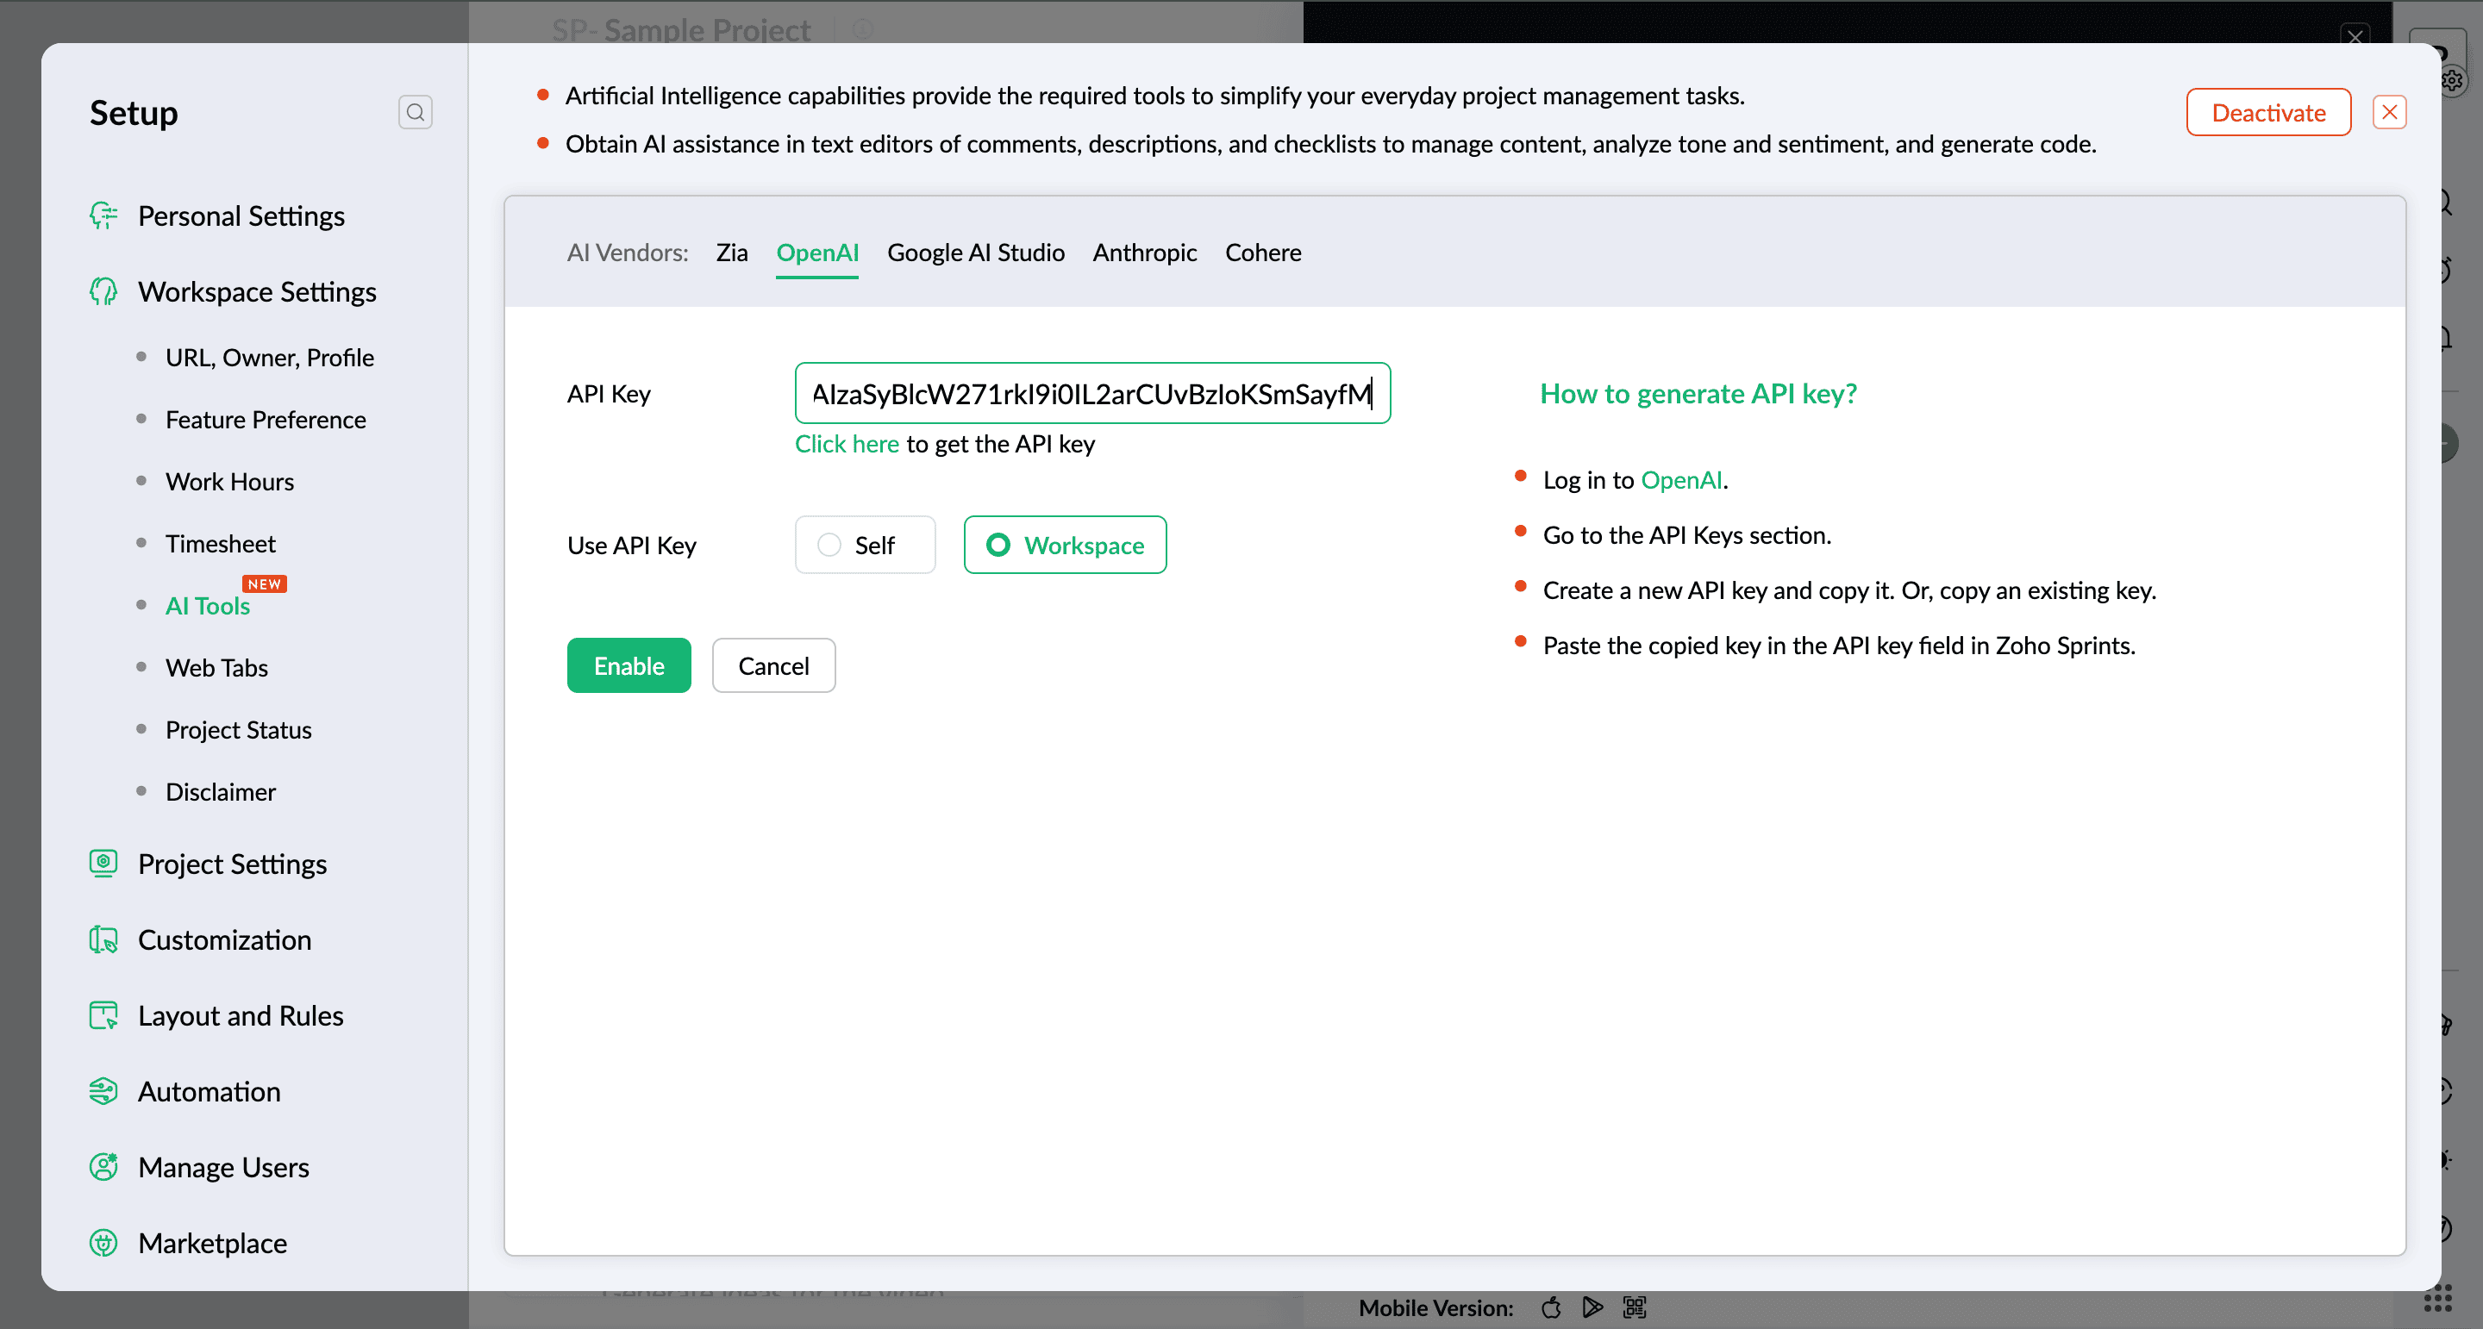Click 'How to generate API key?' heading

point(1698,393)
